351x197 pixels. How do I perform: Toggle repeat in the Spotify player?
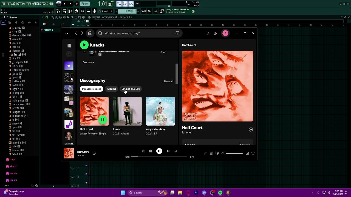[175, 151]
